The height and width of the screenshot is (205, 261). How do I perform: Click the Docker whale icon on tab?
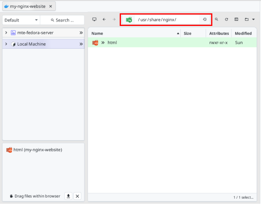pyautogui.click(x=6, y=6)
